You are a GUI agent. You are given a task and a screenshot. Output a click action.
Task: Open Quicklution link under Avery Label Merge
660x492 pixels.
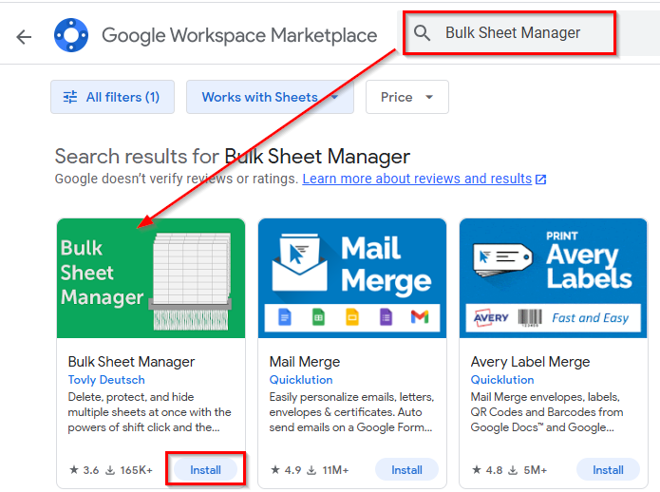pyautogui.click(x=502, y=380)
